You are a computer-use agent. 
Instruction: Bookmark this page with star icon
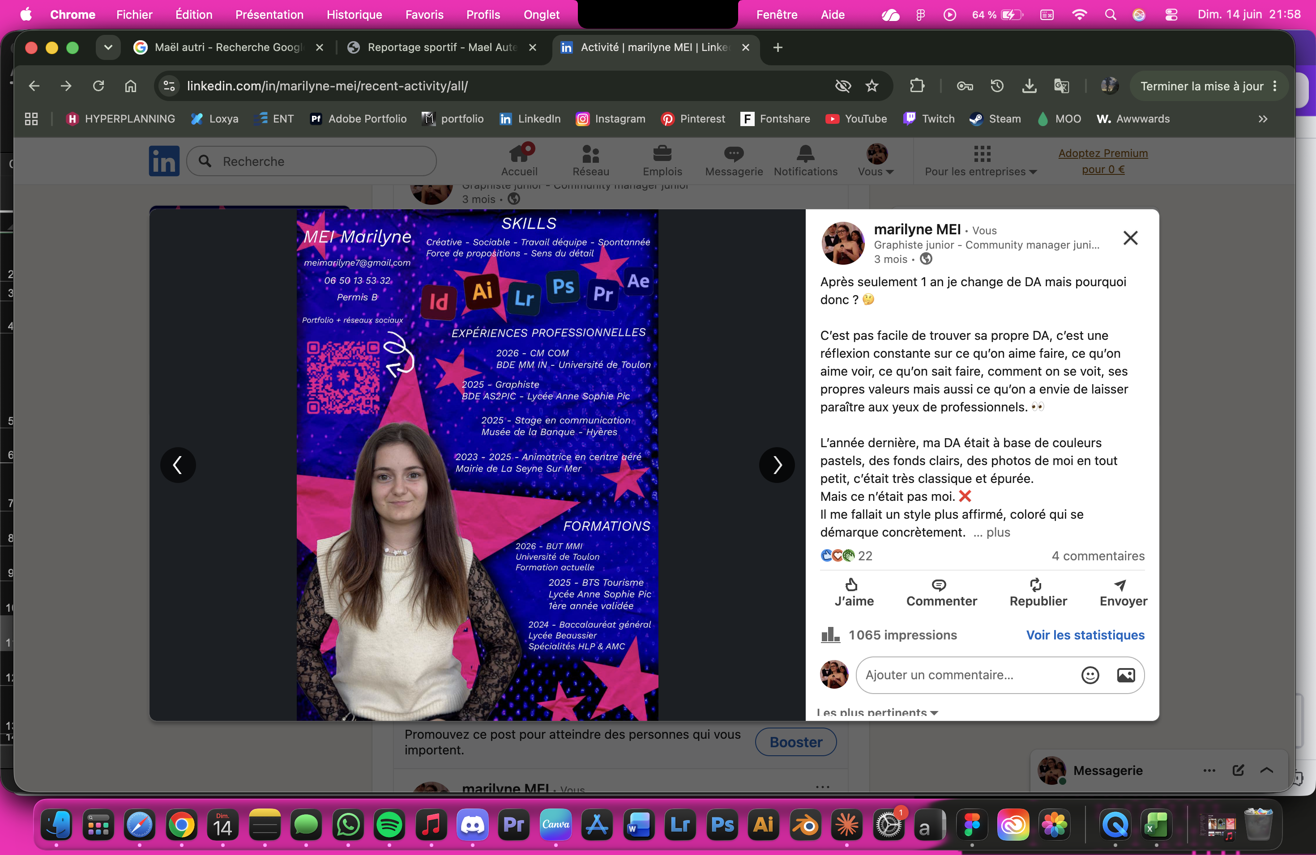872,85
